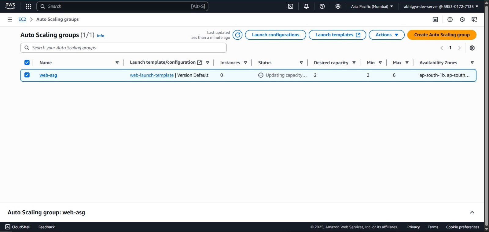Open the side navigation hamburger menu
The width and height of the screenshot is (489, 232).
tap(10, 20)
